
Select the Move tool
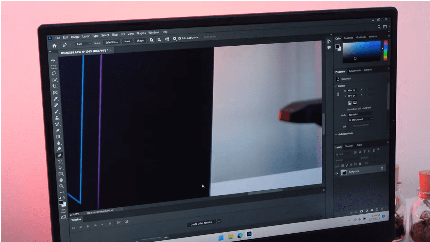[53, 61]
